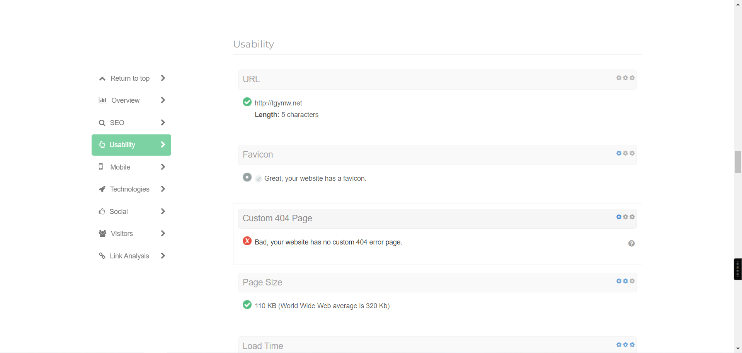The width and height of the screenshot is (742, 353).
Task: Click gears icon in Favicon header
Action: (x=625, y=153)
